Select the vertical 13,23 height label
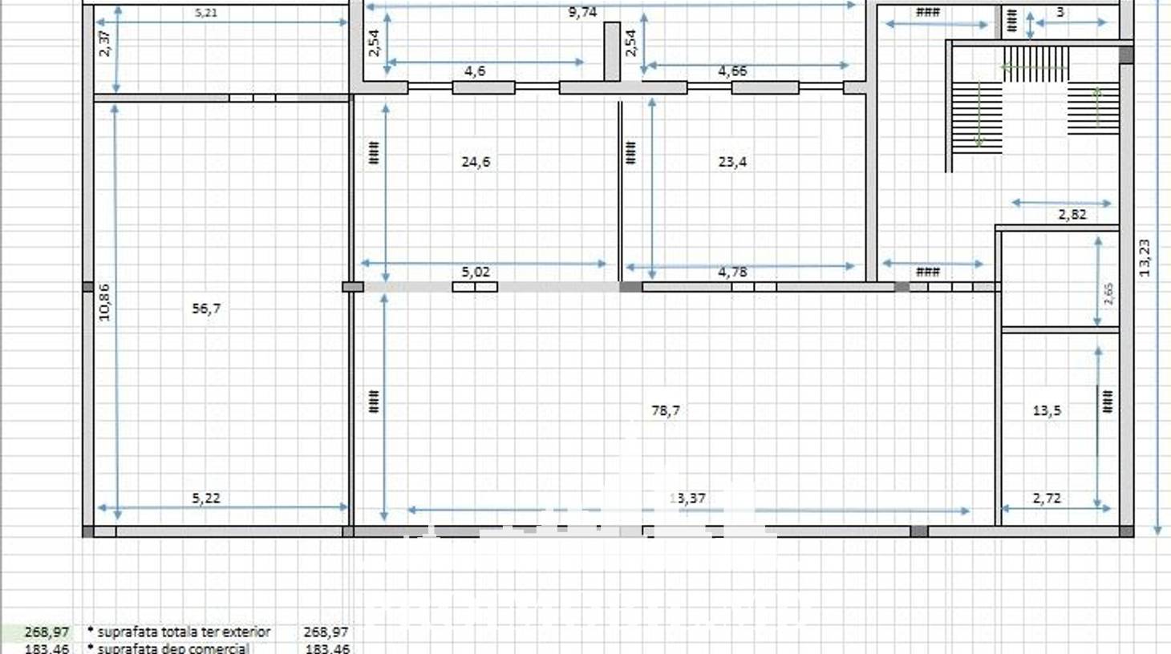This screenshot has height=654, width=1171. pyautogui.click(x=1145, y=258)
